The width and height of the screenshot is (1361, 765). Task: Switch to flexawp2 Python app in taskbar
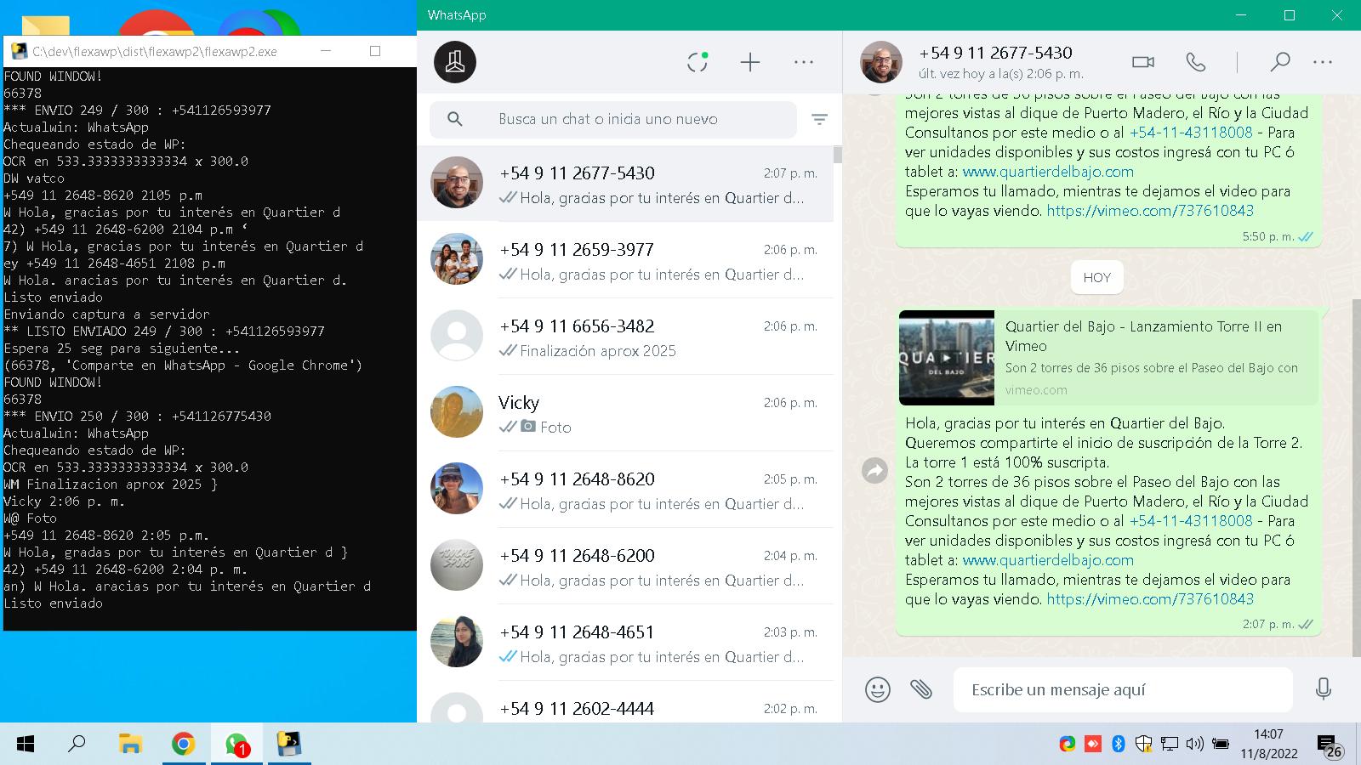coord(290,745)
